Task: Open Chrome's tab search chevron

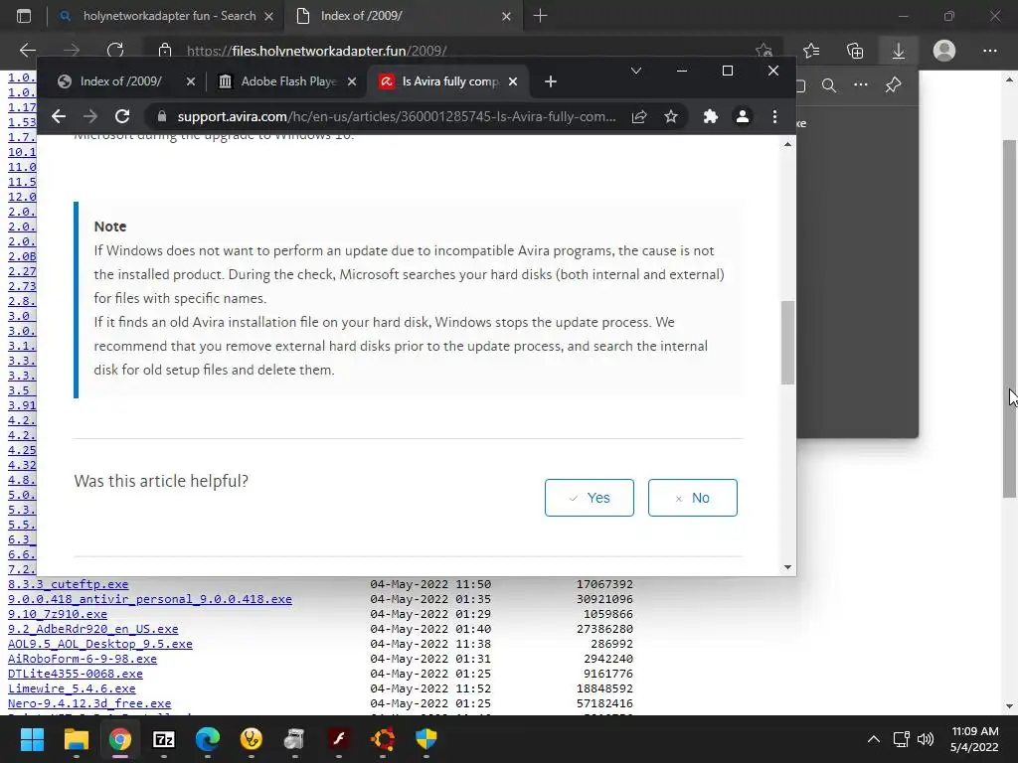Action: tap(636, 71)
